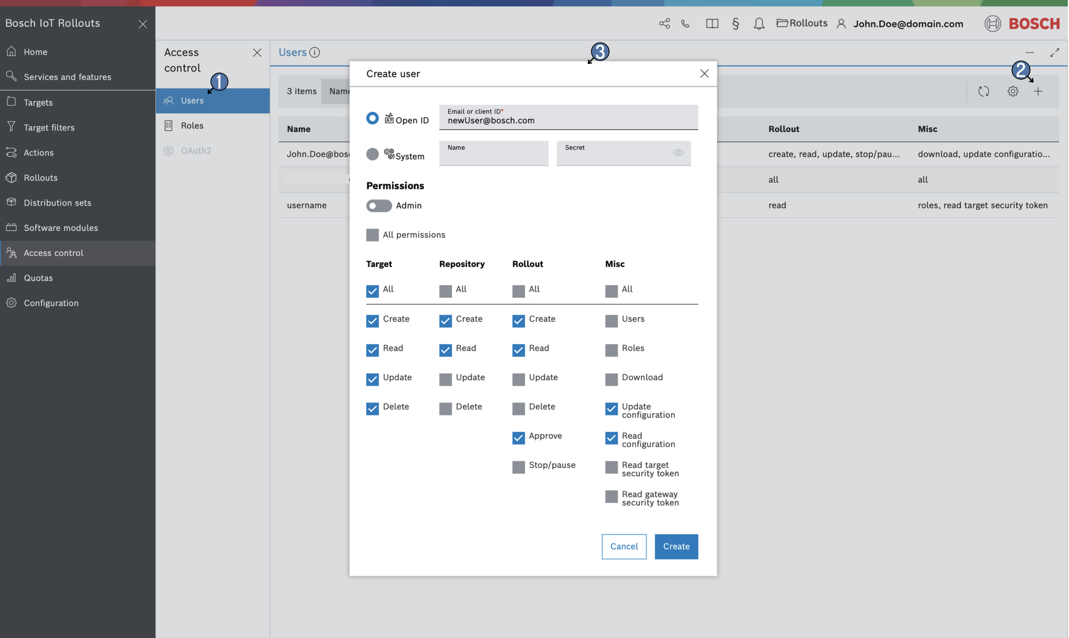Click the plus icon to add user
The image size is (1069, 638).
click(1038, 91)
